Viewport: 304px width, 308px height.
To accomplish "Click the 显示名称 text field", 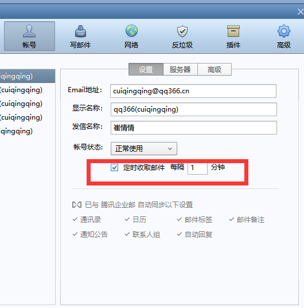I will (194, 109).
